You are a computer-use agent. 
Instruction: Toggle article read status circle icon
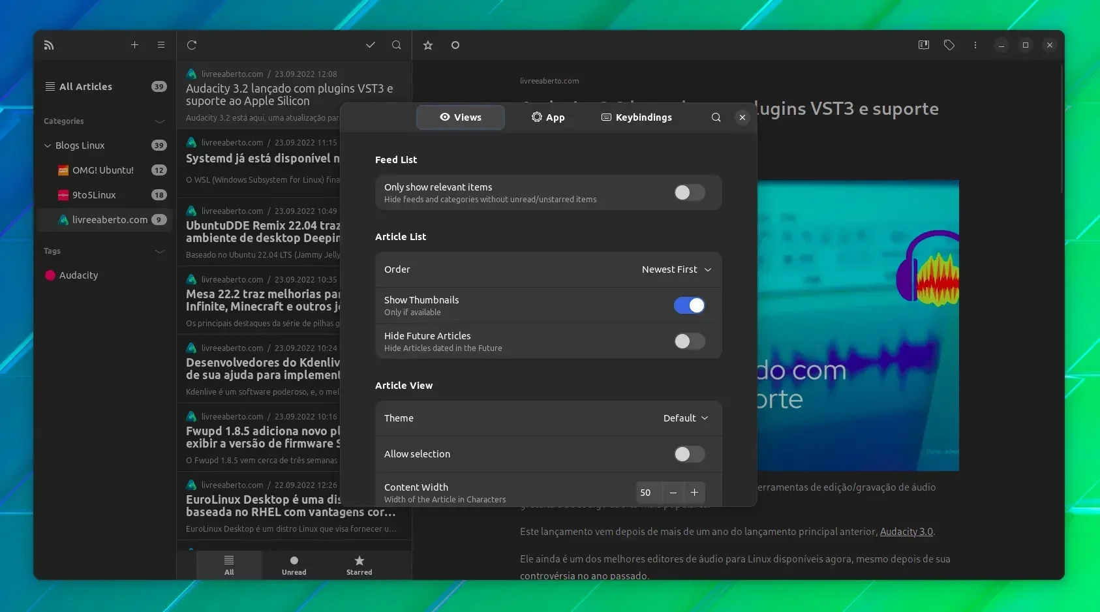(455, 45)
